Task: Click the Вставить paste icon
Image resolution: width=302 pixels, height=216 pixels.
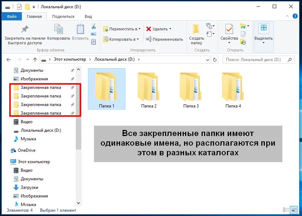Action: coord(80,29)
